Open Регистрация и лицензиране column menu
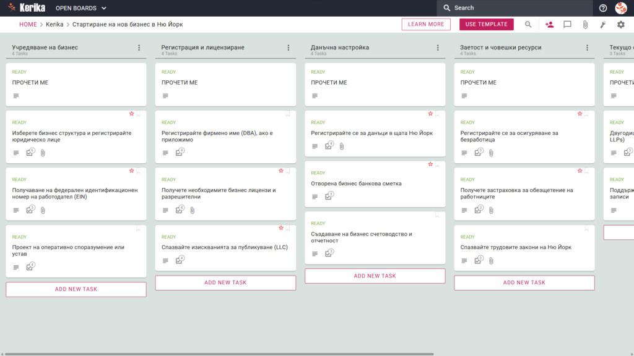Viewport: 634px width, 356px height. point(289,48)
